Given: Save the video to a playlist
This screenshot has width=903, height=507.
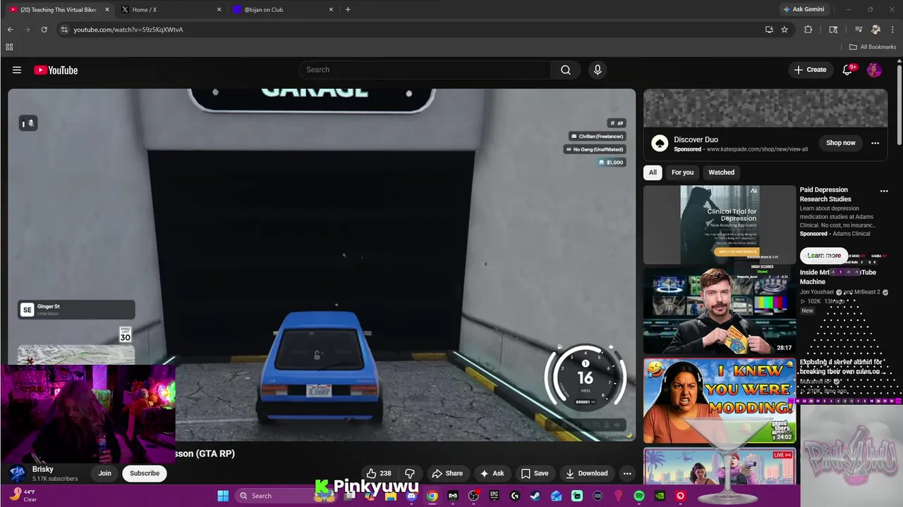Looking at the screenshot, I should 534,473.
